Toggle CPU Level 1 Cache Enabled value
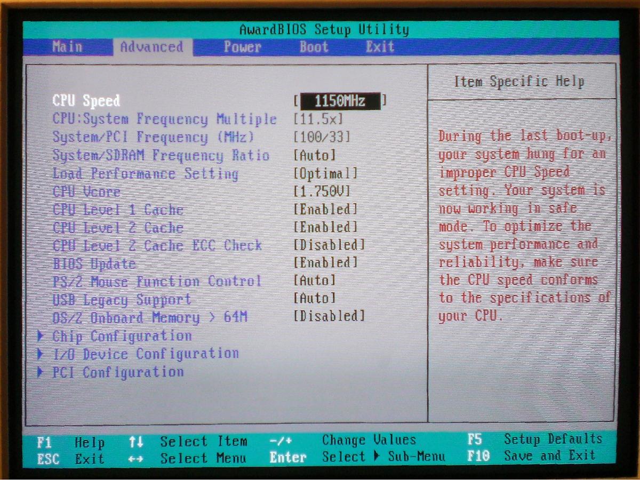The image size is (640, 480). tap(325, 210)
